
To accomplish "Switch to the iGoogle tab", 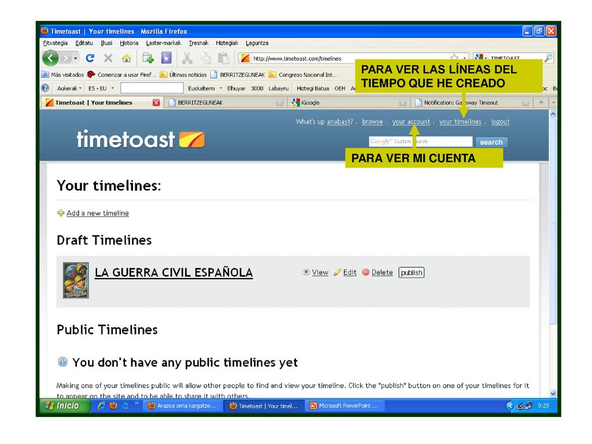I will click(348, 103).
